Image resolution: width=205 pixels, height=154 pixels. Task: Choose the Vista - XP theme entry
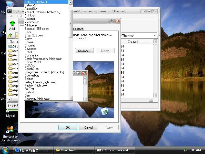click(x=46, y=5)
